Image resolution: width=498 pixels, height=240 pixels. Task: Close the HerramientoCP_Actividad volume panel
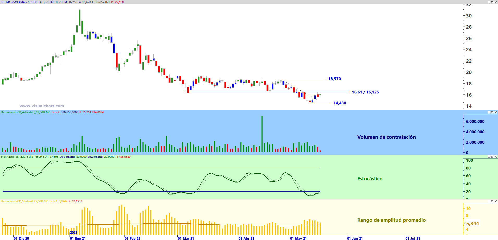tap(496, 112)
